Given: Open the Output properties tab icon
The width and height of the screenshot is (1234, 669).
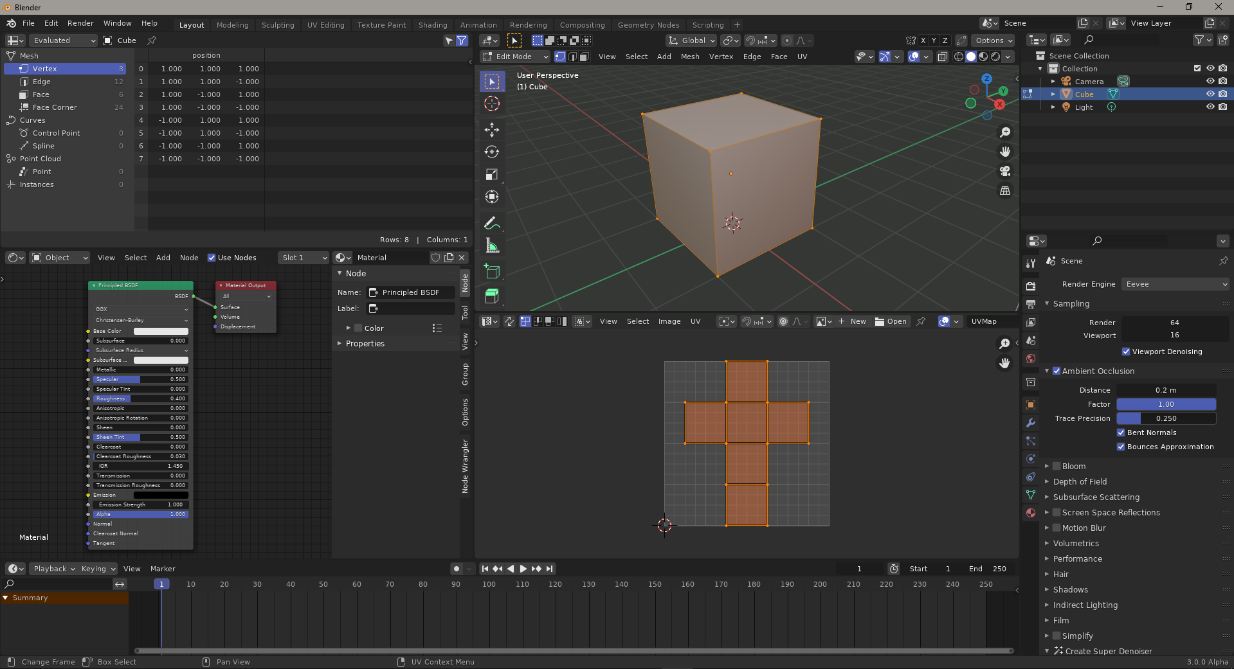Looking at the screenshot, I should (1031, 304).
